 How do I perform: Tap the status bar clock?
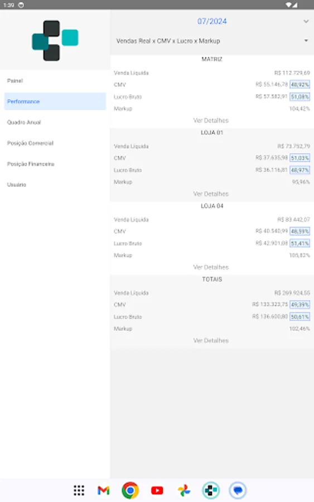(9, 5)
